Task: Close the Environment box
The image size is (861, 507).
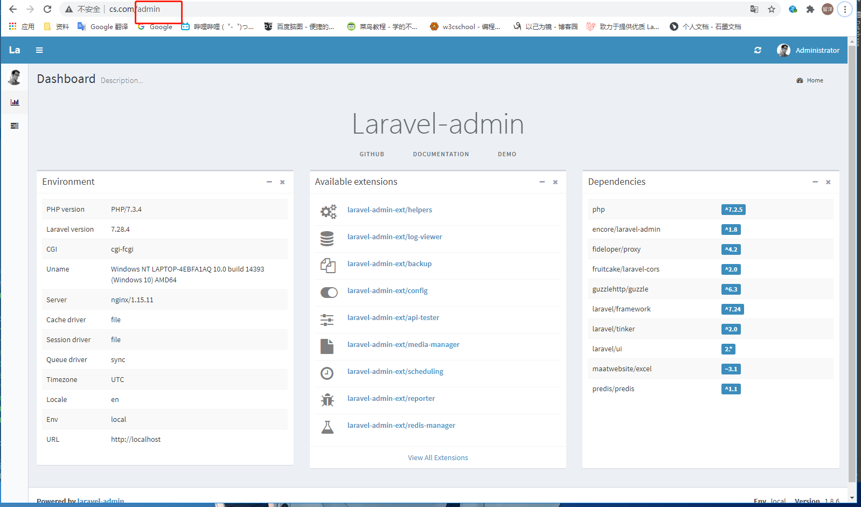Action: click(282, 182)
